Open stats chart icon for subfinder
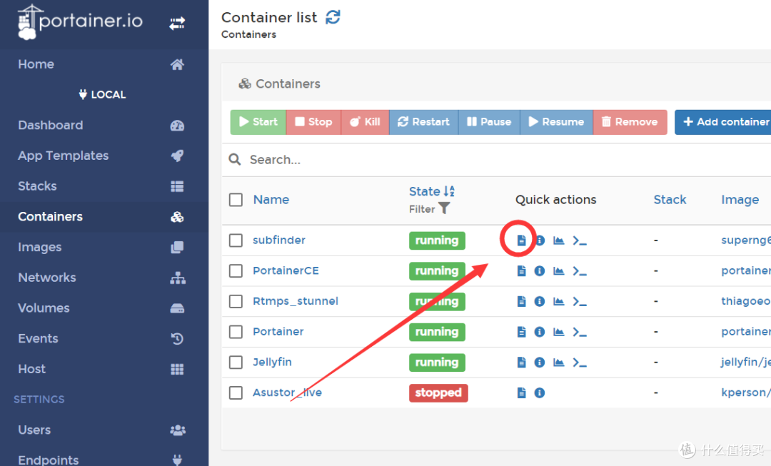771x466 pixels. point(558,240)
